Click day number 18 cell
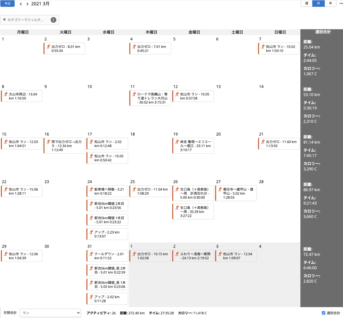 click(132, 134)
